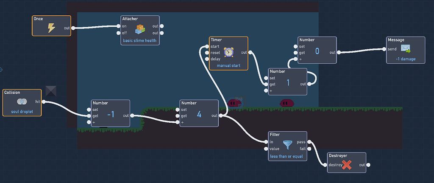Select the Attacher node title

(x=130, y=19)
